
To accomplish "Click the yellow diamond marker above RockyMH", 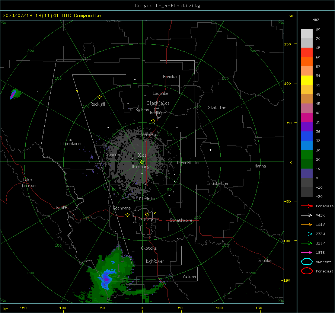I will click(99, 97).
